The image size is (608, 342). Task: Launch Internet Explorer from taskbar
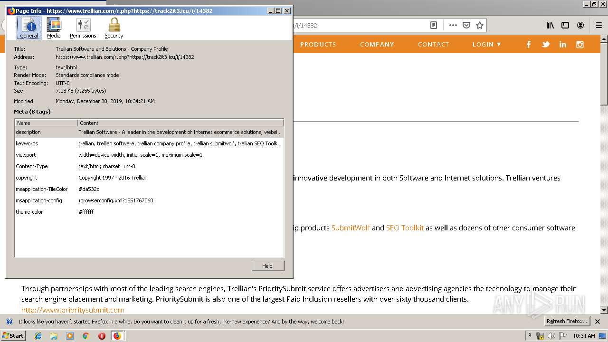click(38, 336)
